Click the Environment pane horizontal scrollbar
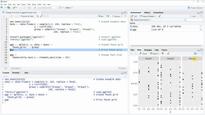This screenshot has height=115, width=205. point(166,46)
